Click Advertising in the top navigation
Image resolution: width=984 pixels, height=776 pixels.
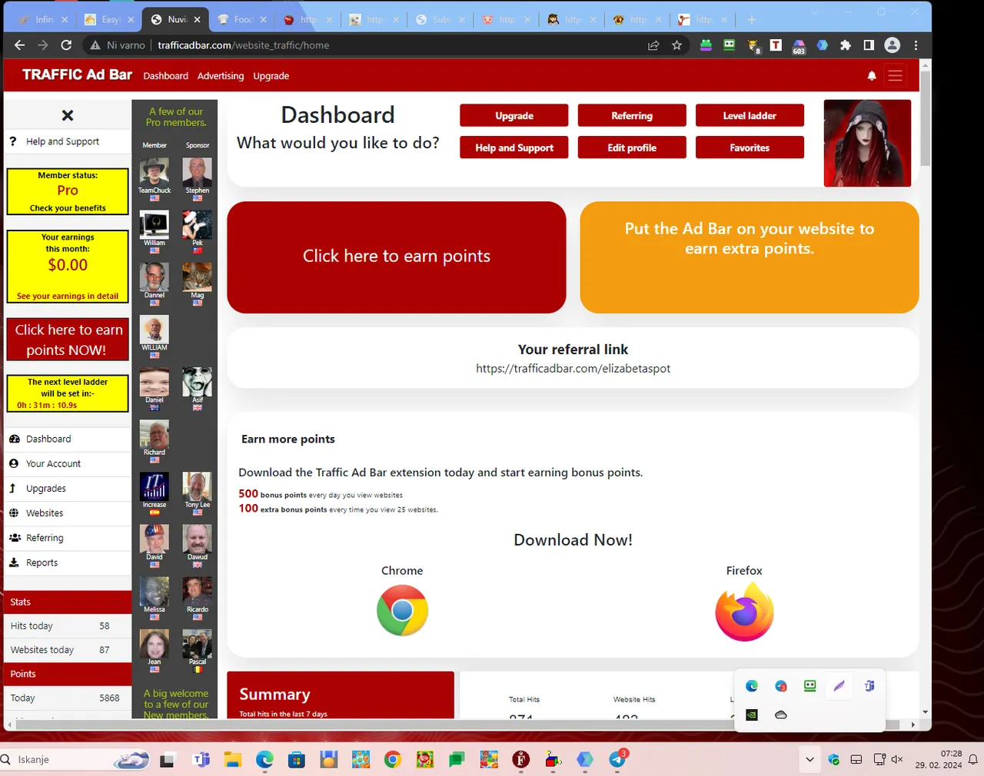221,76
